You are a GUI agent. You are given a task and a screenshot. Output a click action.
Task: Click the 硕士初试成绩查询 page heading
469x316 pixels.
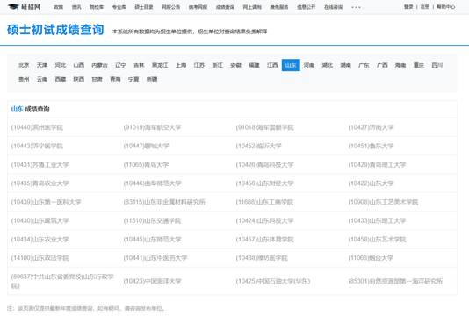click(x=55, y=30)
